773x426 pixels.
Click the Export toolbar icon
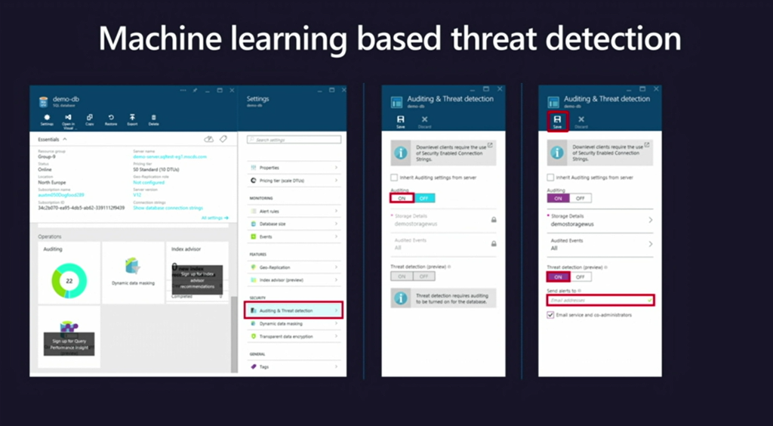point(132,120)
